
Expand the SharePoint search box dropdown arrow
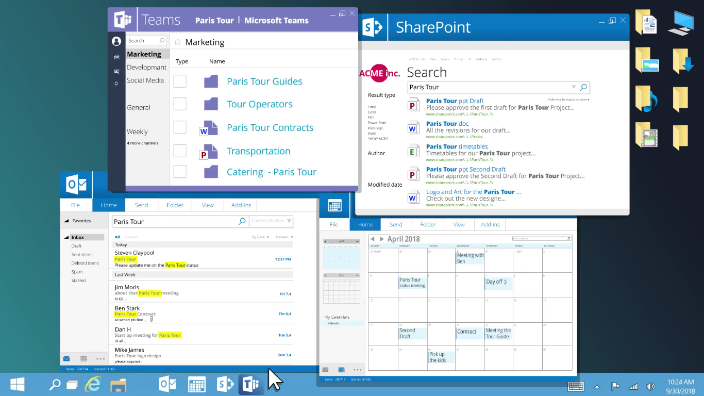coord(573,87)
